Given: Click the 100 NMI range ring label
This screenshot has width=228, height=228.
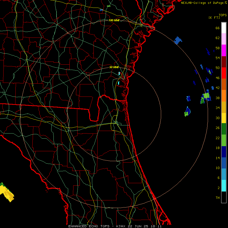Looking at the screenshot, I should (114, 20).
